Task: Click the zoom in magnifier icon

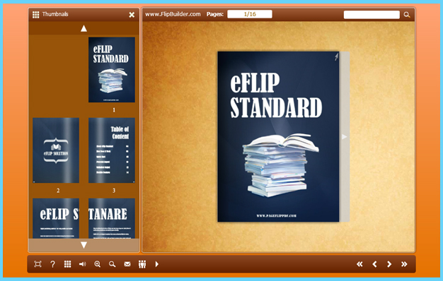Action: [x=98, y=264]
